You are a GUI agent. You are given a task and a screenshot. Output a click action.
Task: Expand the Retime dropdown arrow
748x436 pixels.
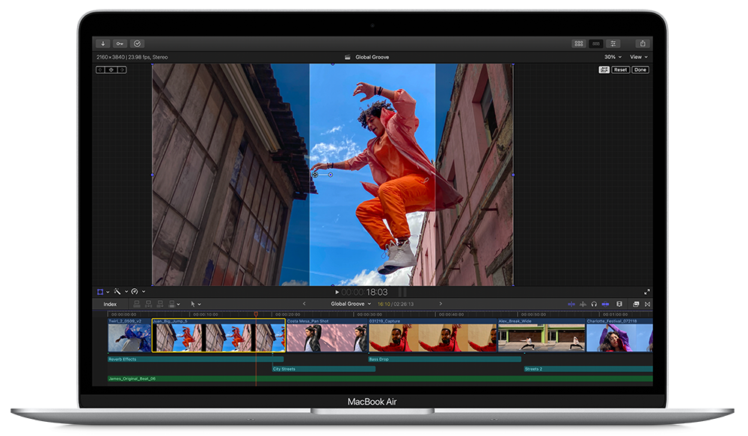[x=143, y=292]
